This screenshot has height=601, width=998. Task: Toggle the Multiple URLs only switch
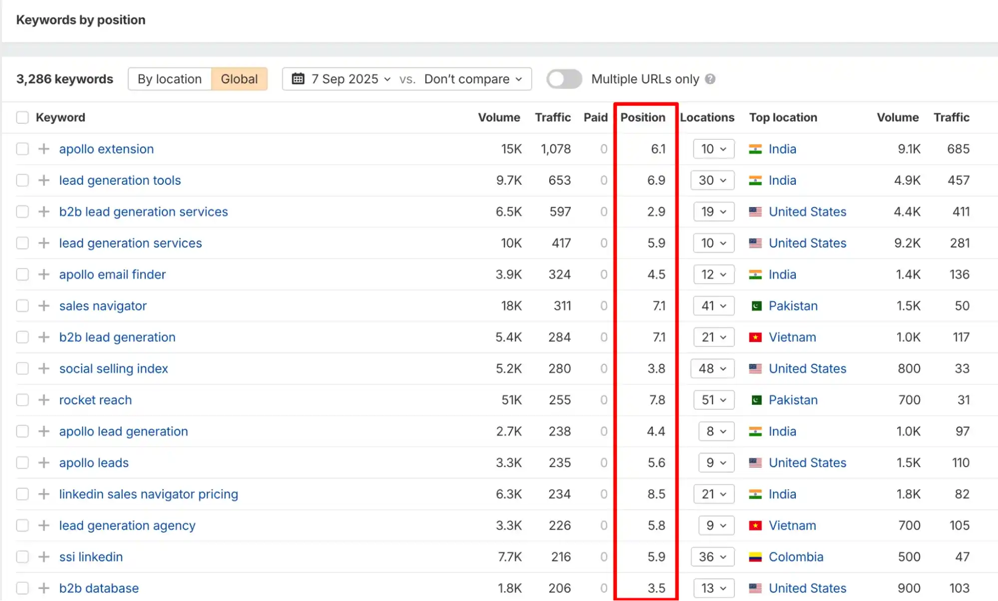coord(564,79)
